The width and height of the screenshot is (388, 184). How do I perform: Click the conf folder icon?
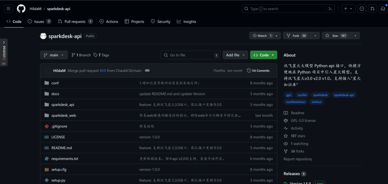[46, 83]
